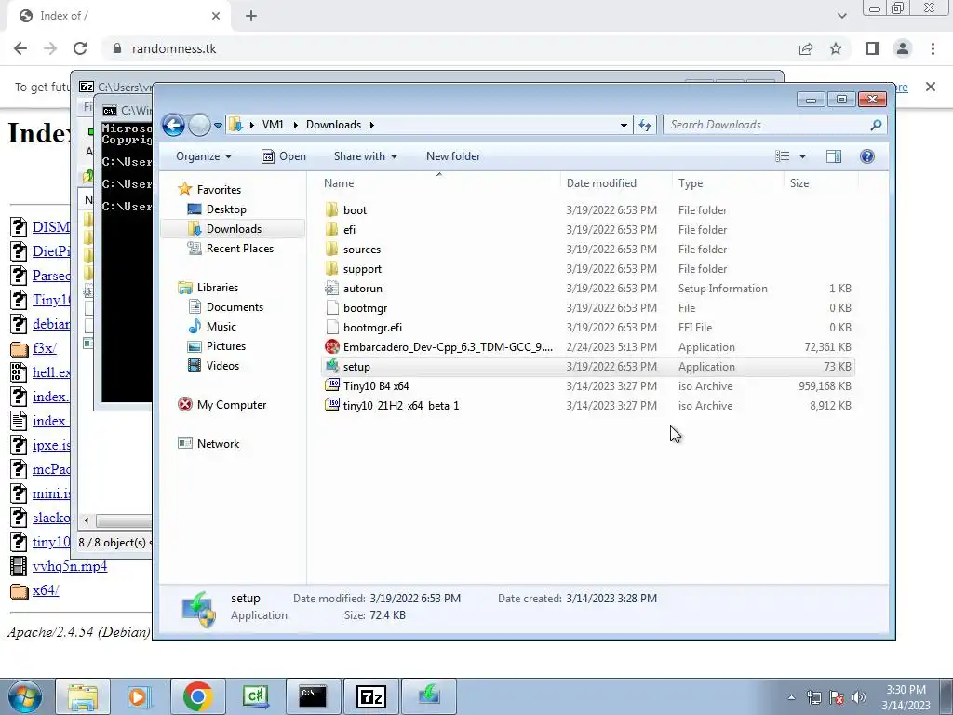Click the VM1 breadcrumb in address bar

(x=273, y=125)
